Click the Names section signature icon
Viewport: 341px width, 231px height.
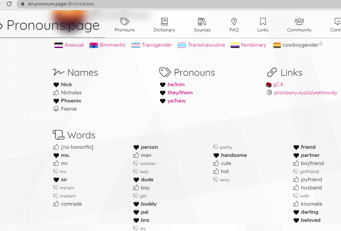pyautogui.click(x=59, y=72)
